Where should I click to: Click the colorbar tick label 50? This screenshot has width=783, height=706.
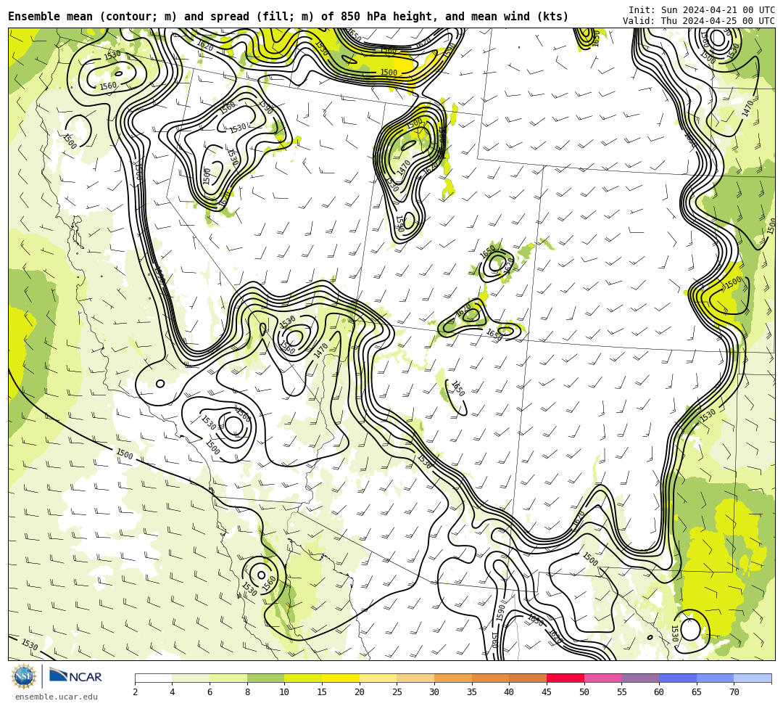click(584, 692)
